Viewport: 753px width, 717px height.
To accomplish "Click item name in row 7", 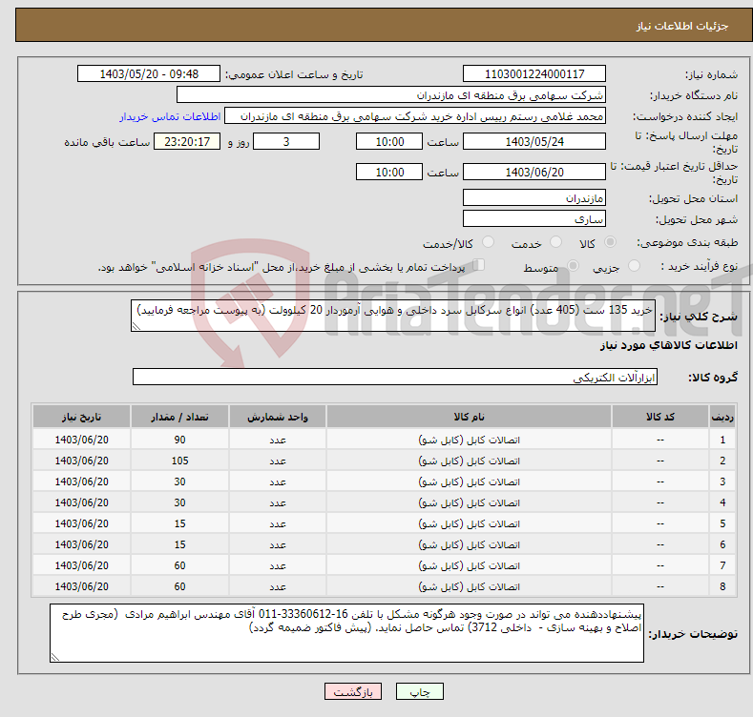I will [469, 565].
